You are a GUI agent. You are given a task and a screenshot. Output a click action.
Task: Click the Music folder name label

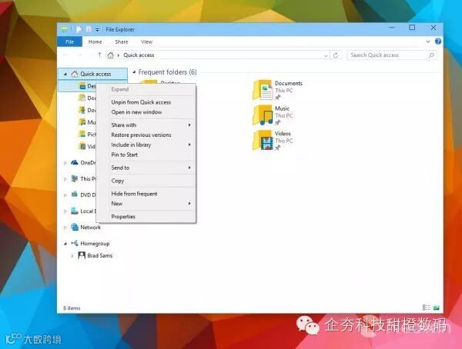coord(282,108)
